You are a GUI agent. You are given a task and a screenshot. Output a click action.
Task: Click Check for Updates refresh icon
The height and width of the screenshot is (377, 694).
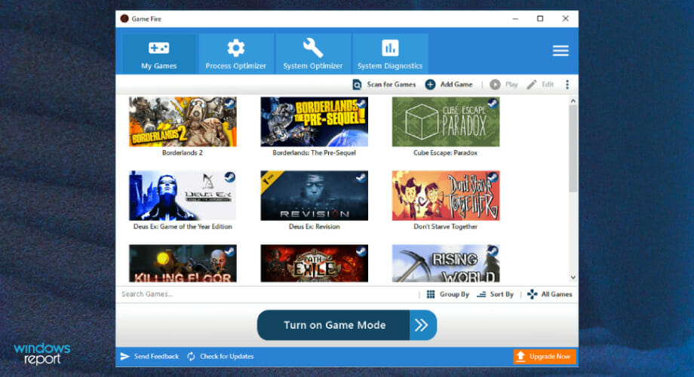click(191, 357)
